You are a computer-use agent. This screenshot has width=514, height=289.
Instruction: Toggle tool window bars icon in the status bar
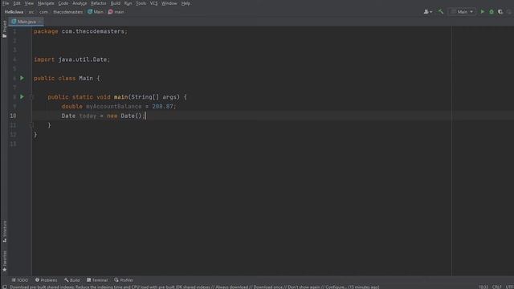(x=5, y=287)
